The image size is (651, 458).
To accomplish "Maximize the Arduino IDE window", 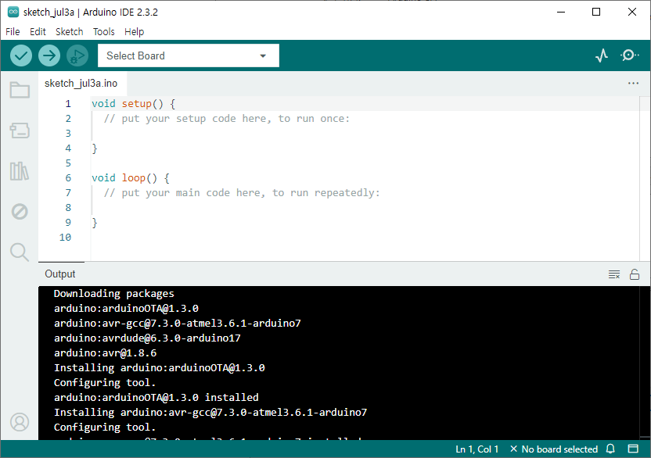I will point(596,12).
